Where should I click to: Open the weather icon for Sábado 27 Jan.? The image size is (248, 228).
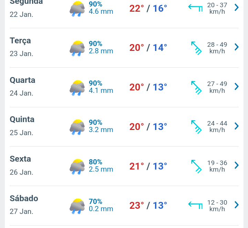pos(77,206)
